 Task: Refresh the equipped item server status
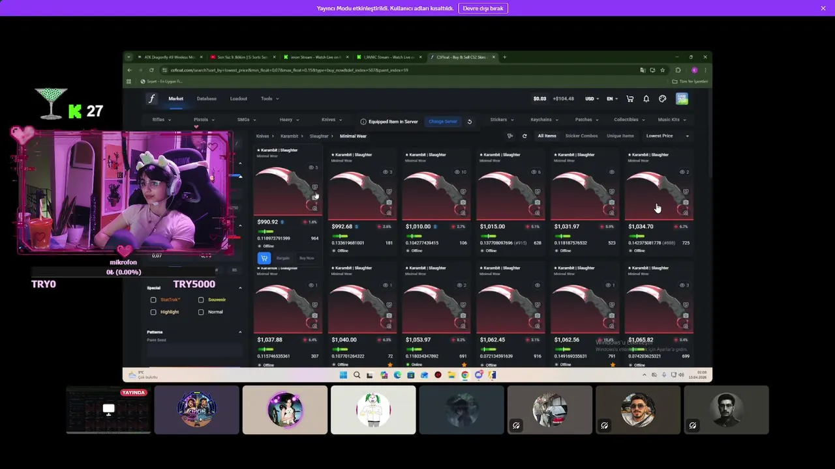[469, 121]
